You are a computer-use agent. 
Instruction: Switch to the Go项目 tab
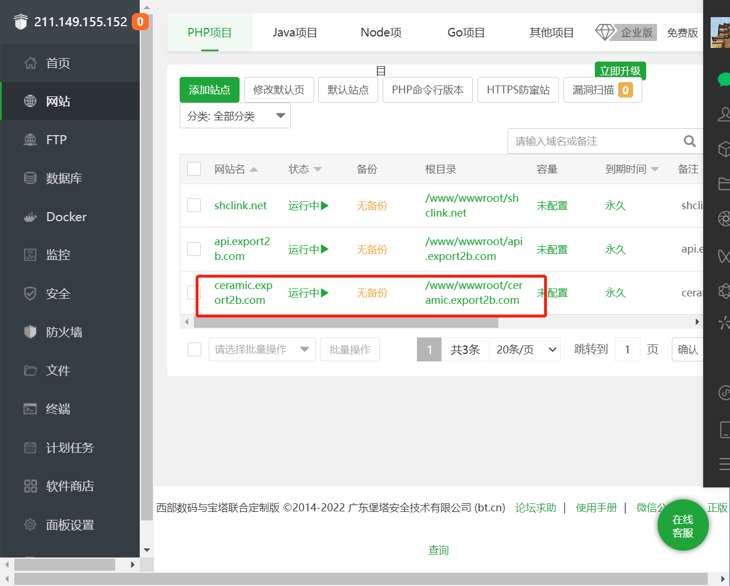click(466, 32)
